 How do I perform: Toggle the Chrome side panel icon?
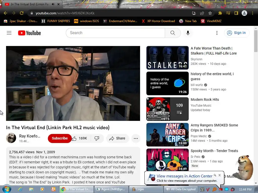pos(236,13)
